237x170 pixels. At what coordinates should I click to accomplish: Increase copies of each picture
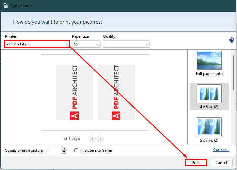pyautogui.click(x=64, y=149)
